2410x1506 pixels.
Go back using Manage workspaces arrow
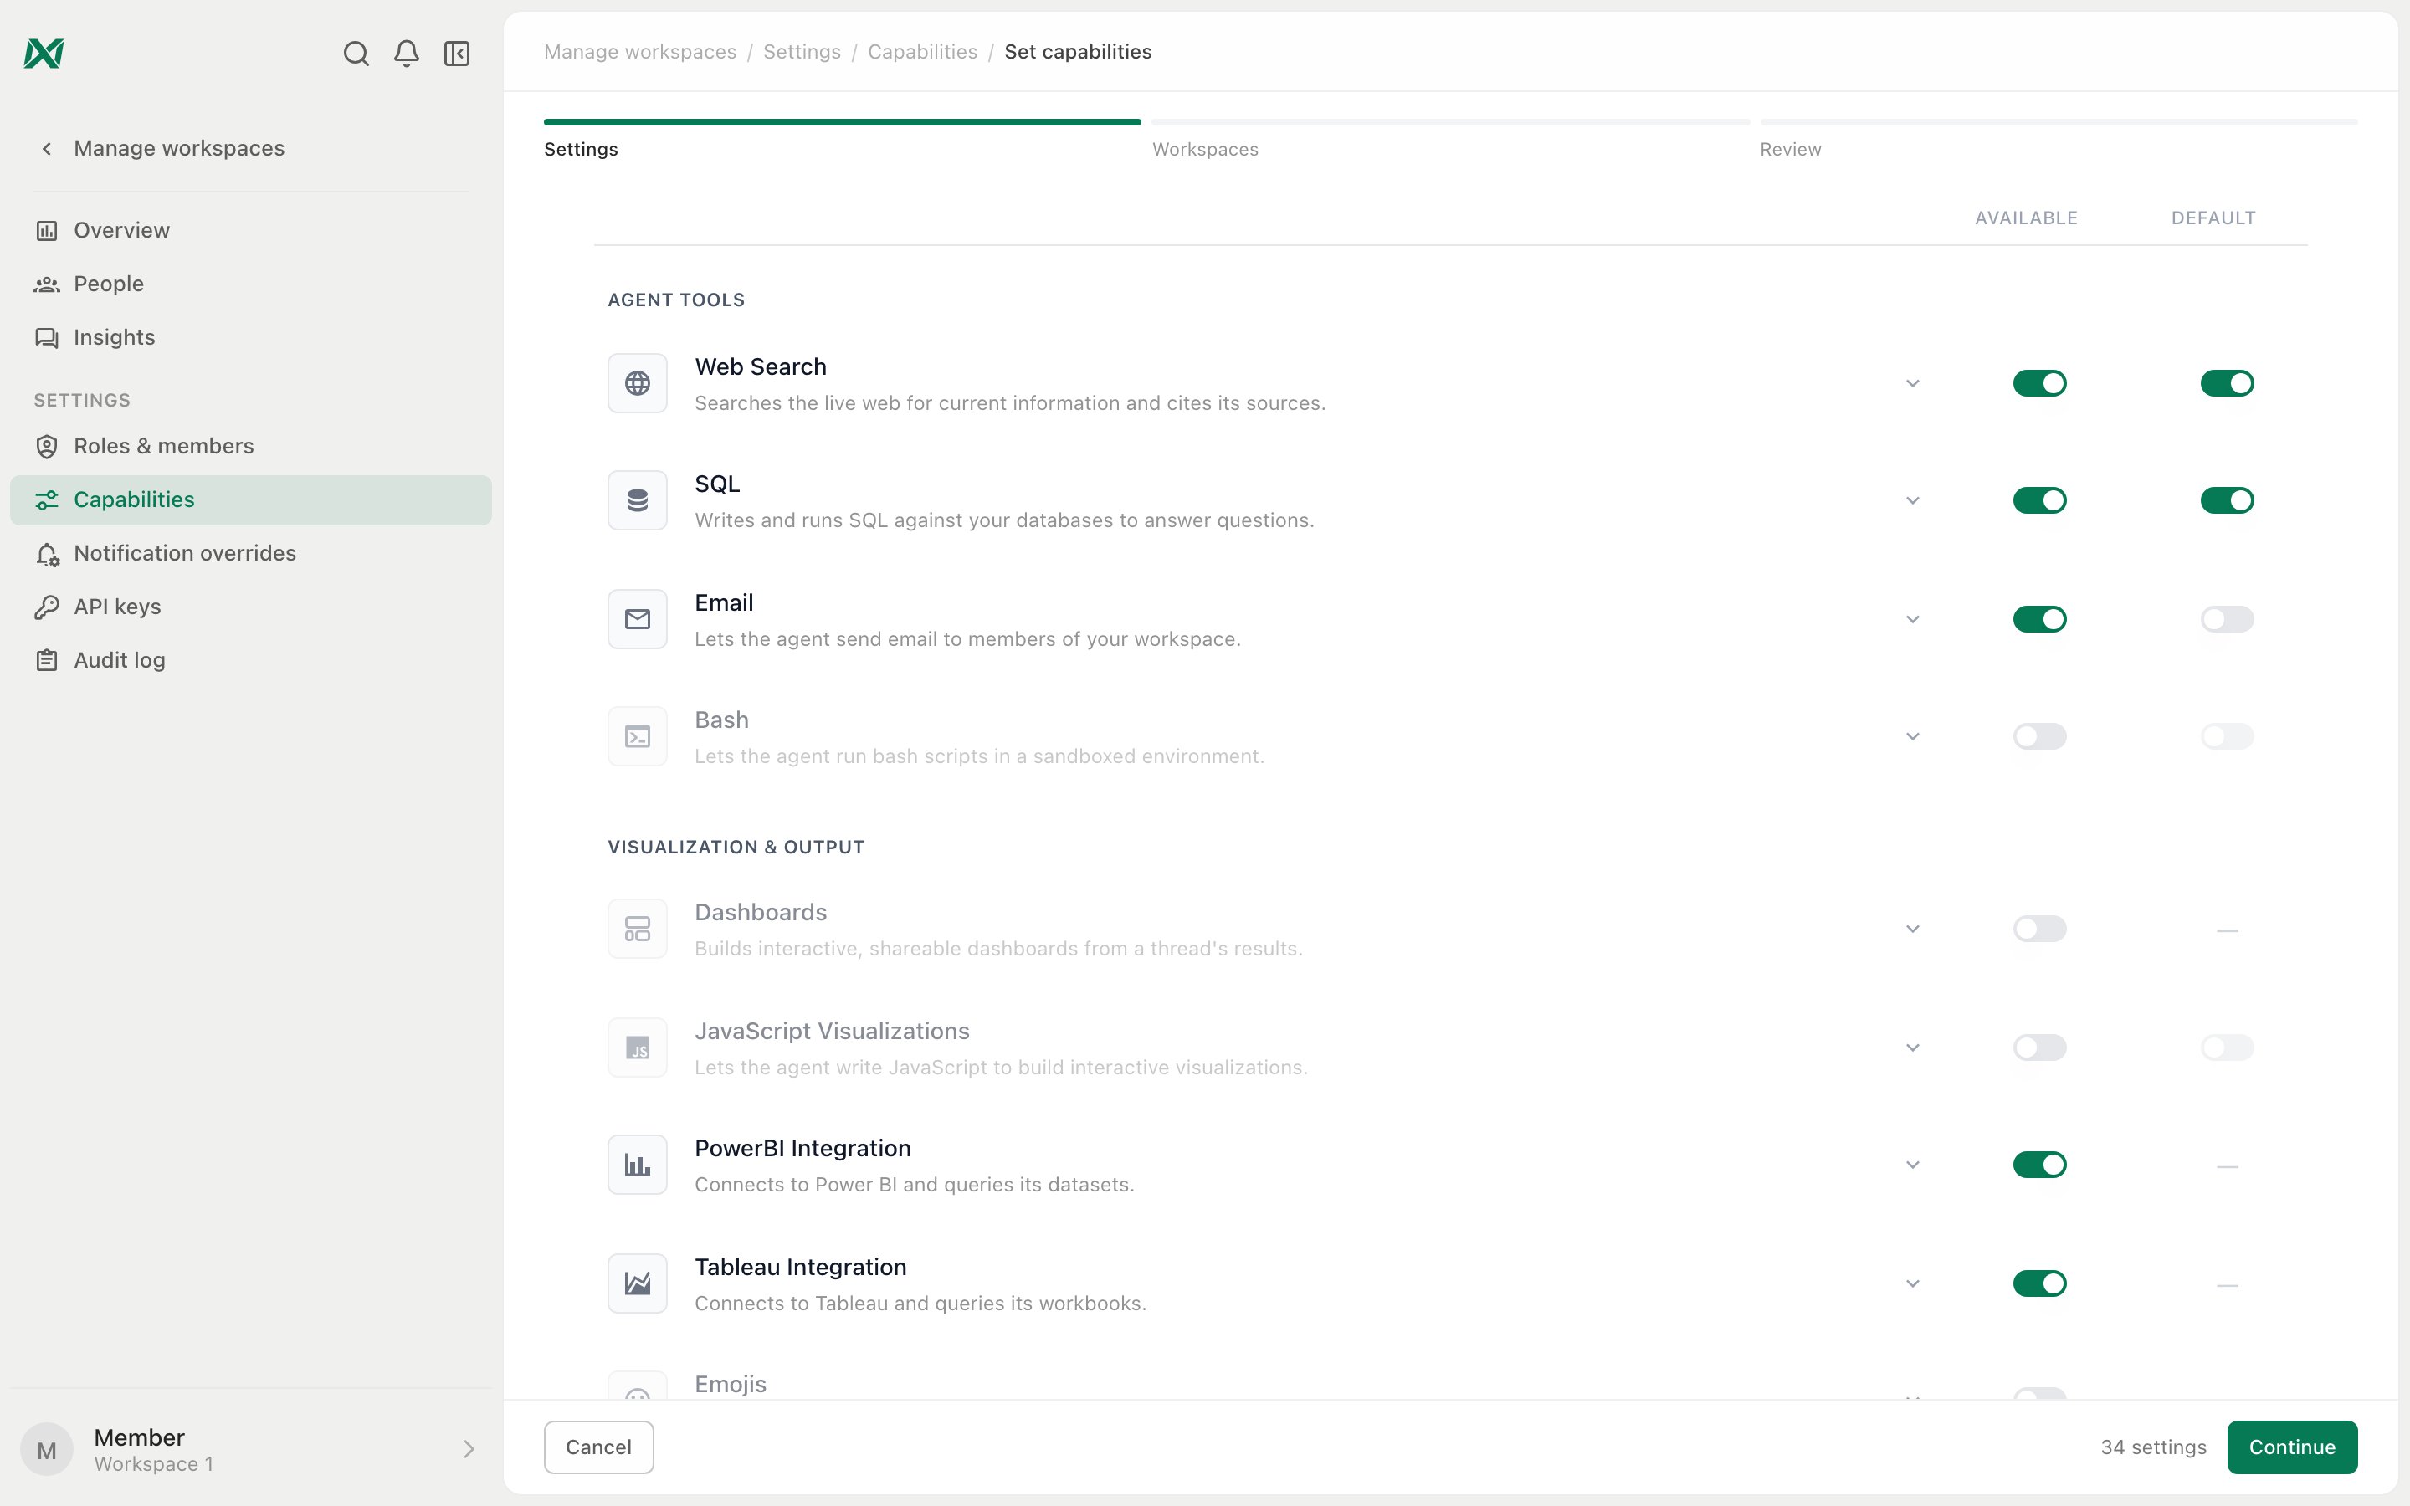tap(46, 148)
